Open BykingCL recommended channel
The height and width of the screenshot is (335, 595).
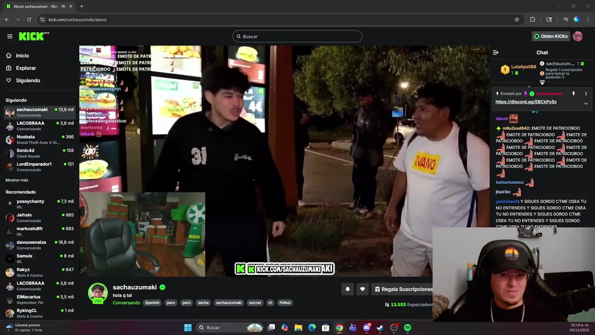click(x=40, y=313)
